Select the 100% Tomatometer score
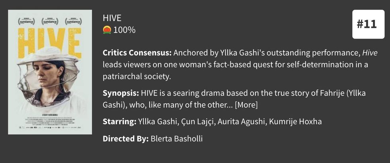The image size is (390, 163). tap(125, 30)
